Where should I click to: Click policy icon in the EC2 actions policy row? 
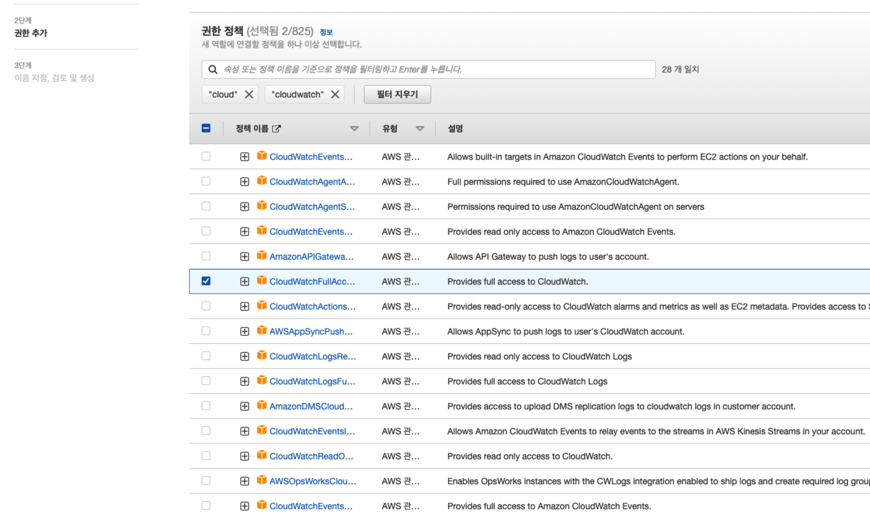[x=262, y=156]
